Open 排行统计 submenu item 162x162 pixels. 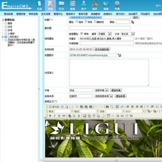click(120, 14)
